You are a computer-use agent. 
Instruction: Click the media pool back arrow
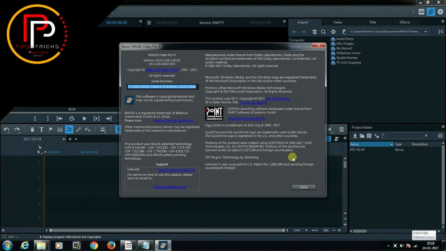pyautogui.click(x=294, y=32)
